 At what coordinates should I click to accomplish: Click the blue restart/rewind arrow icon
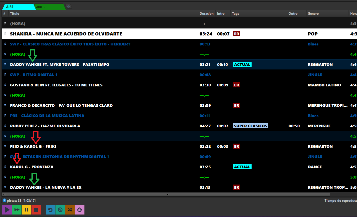coord(50,210)
